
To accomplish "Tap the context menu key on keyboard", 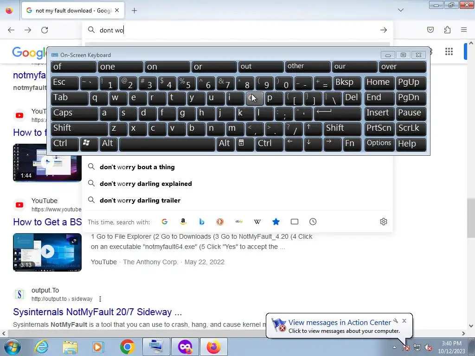I will click(245, 144).
